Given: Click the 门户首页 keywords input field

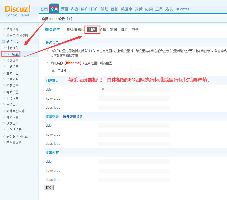Looking at the screenshot, I should pos(134,98).
